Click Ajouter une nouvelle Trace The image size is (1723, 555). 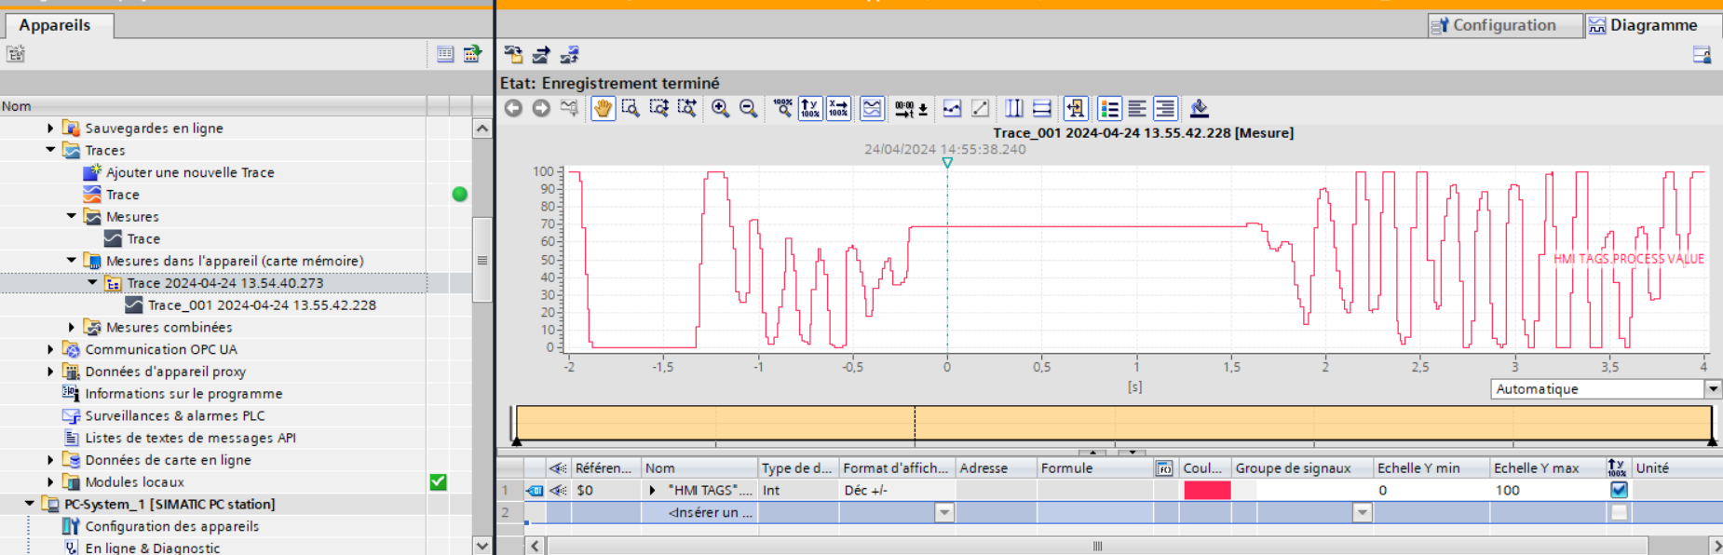[x=189, y=172]
